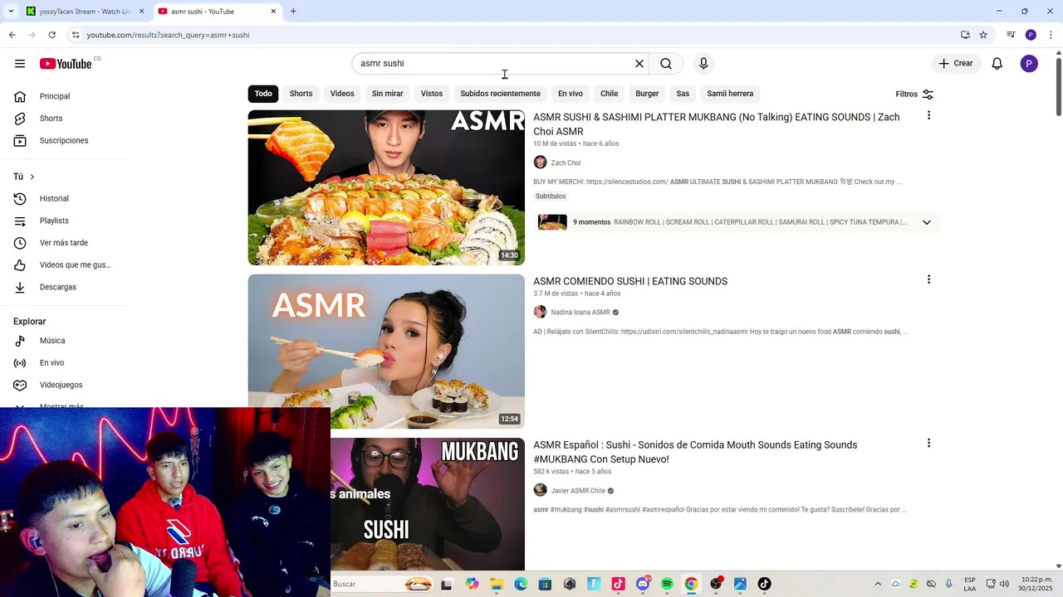
Task: Select the Videos filter chip
Action: (x=342, y=94)
